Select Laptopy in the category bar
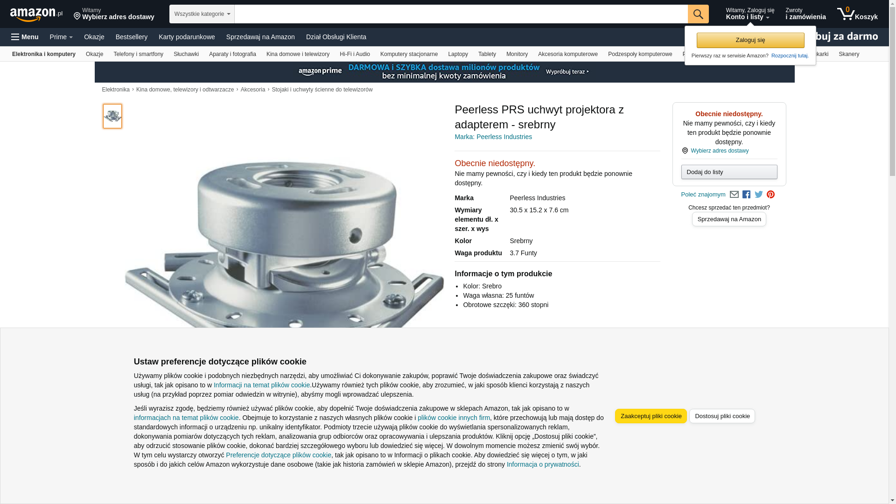 point(458,54)
